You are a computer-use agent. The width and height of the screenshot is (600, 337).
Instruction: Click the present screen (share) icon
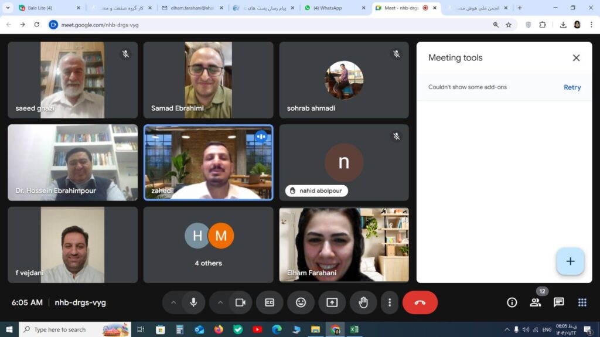[332, 302]
